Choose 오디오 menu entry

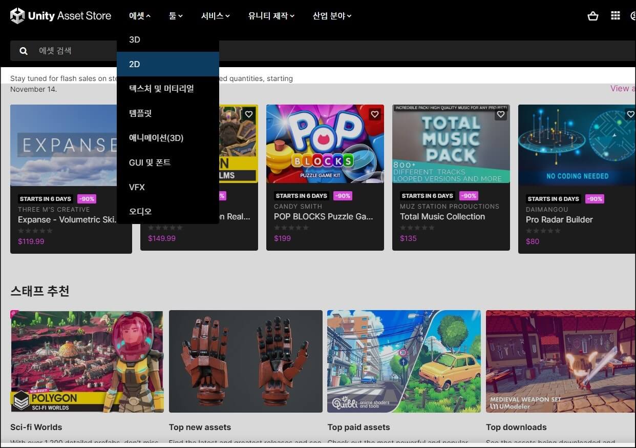point(168,212)
